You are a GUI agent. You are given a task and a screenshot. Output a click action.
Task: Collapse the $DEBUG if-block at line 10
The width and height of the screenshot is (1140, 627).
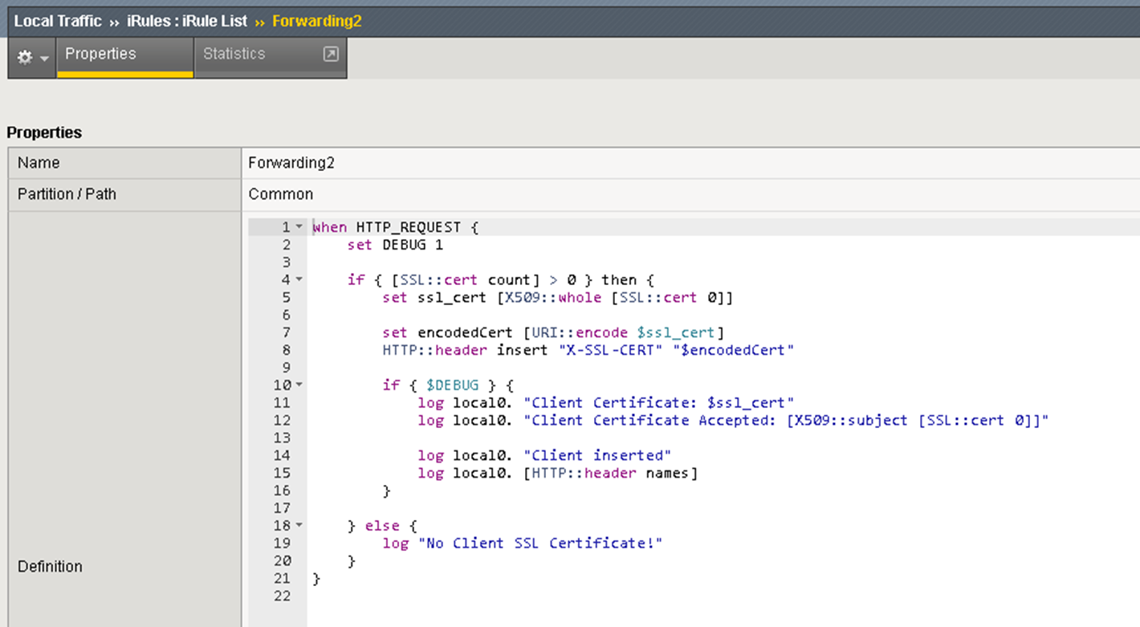click(x=299, y=385)
